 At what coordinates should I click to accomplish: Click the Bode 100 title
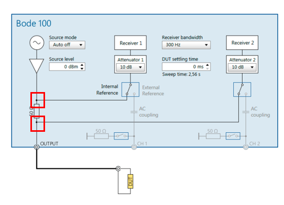click(34, 24)
